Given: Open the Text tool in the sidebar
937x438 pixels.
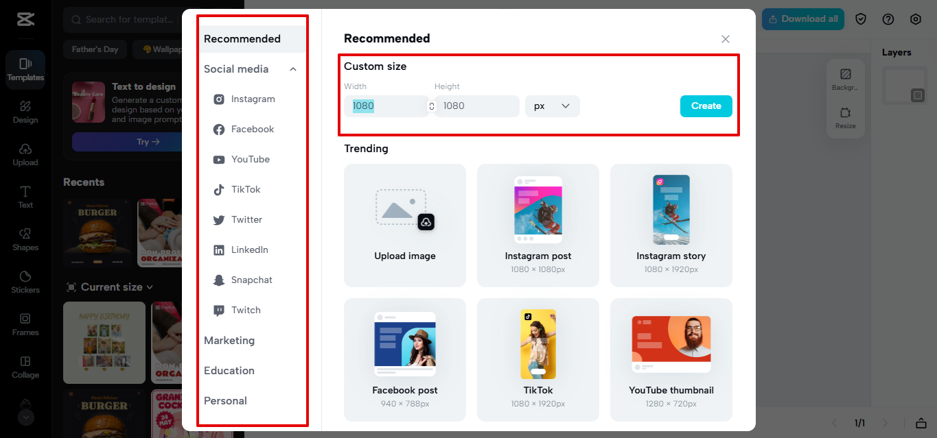Looking at the screenshot, I should pos(25,198).
